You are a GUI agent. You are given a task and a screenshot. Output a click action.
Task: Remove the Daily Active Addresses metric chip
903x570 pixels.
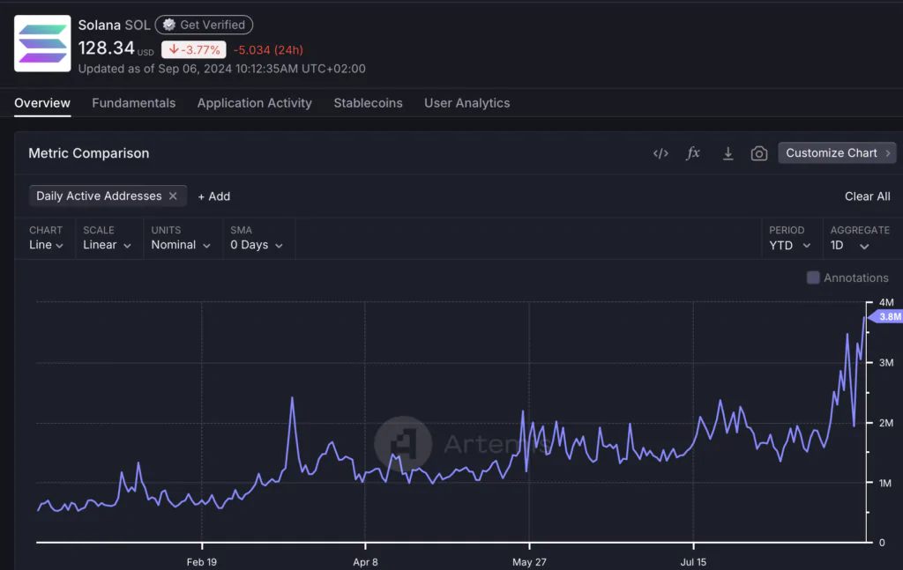tap(173, 196)
